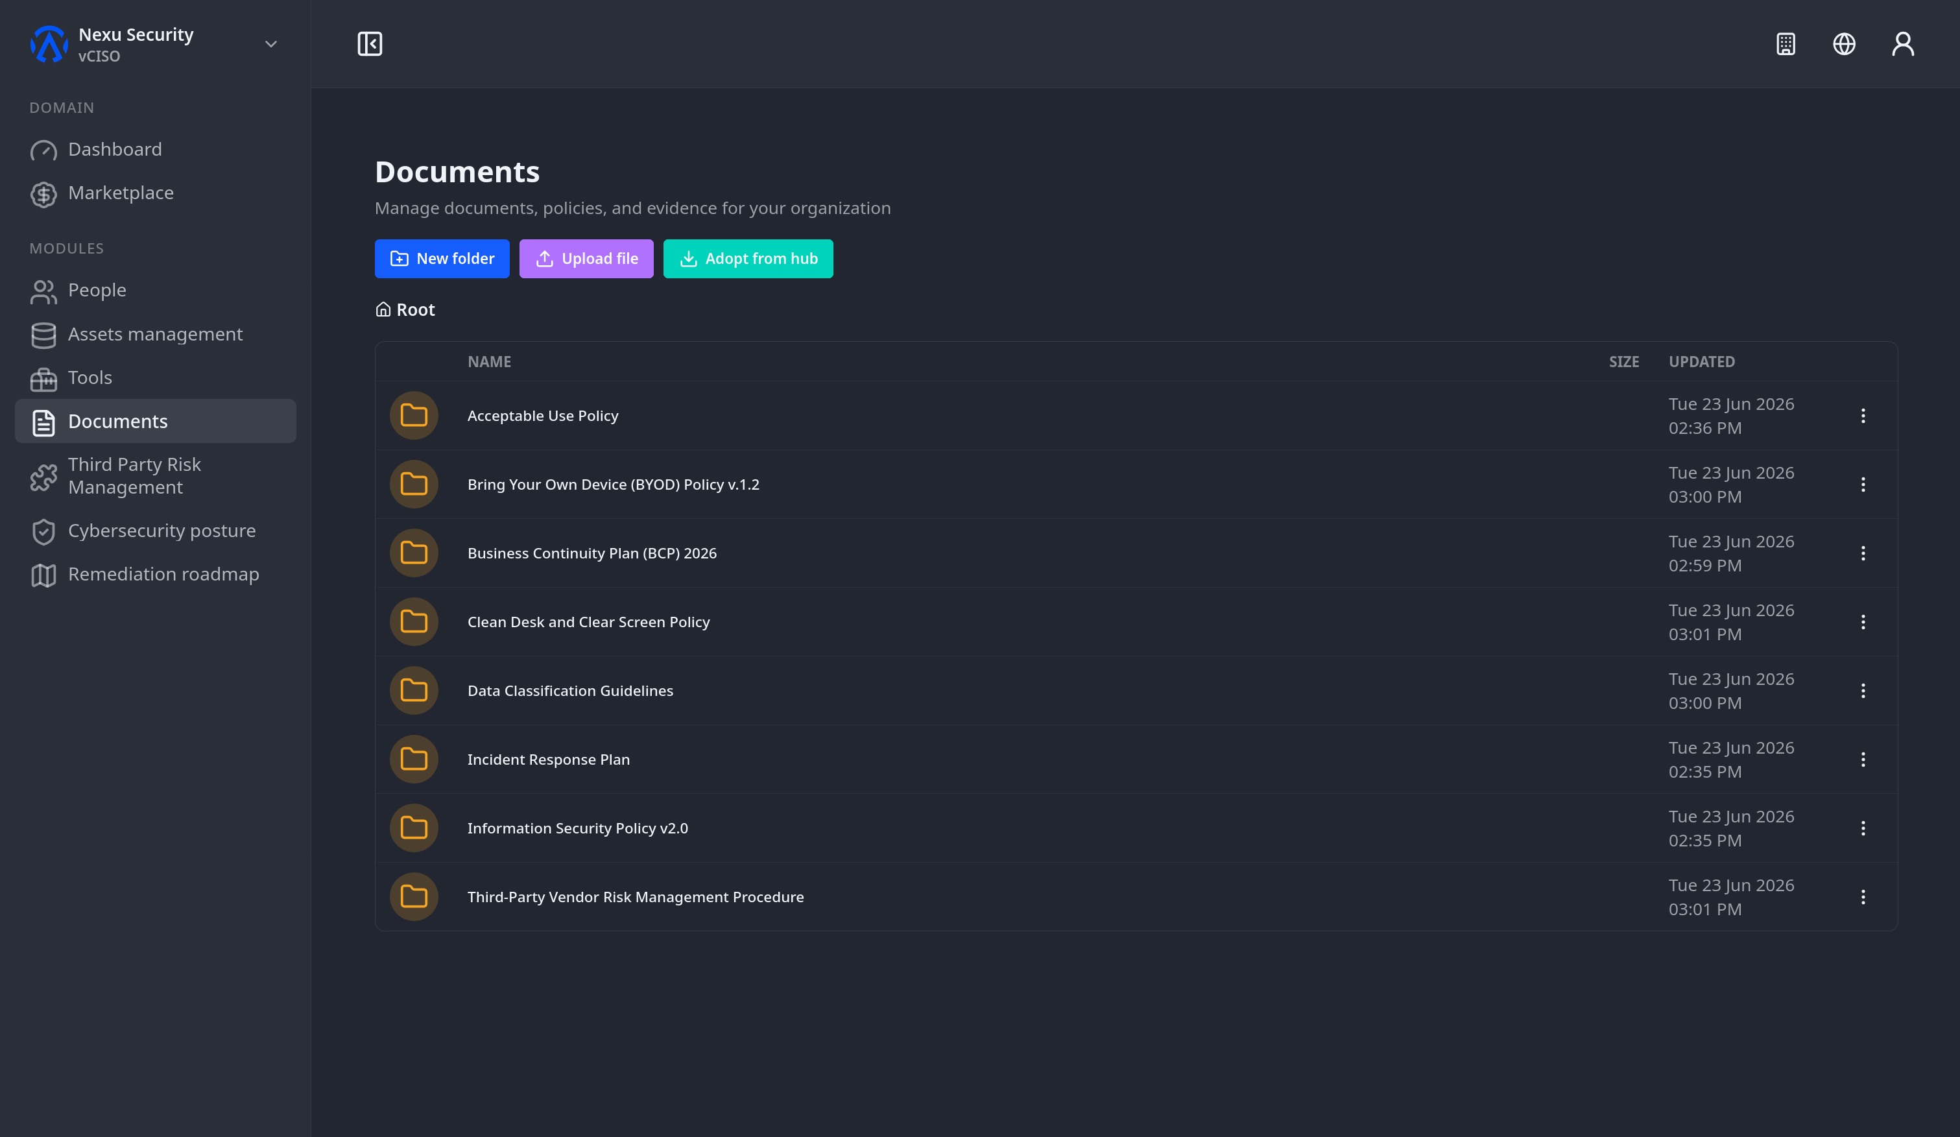This screenshot has width=1960, height=1137.
Task: Open Acceptable Use Policy folder name
Action: coord(543,416)
